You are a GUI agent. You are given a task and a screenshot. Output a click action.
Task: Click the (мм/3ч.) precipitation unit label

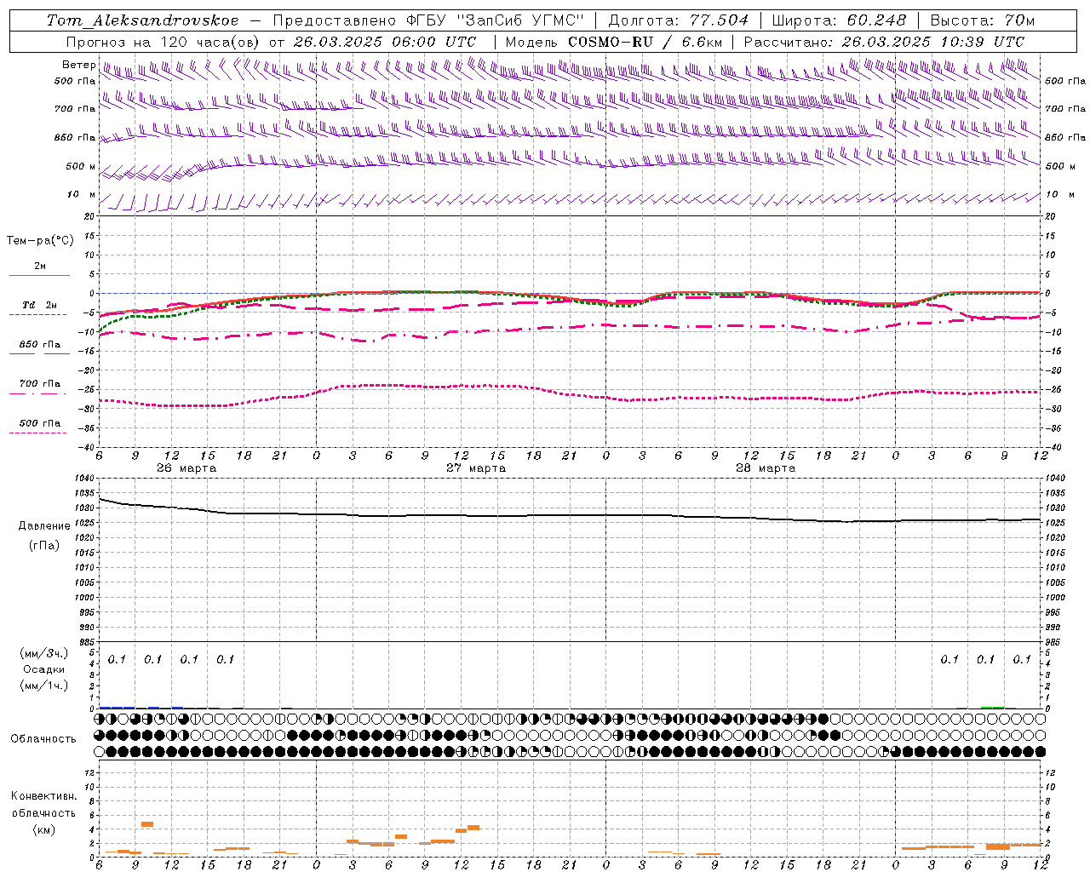tap(44, 653)
